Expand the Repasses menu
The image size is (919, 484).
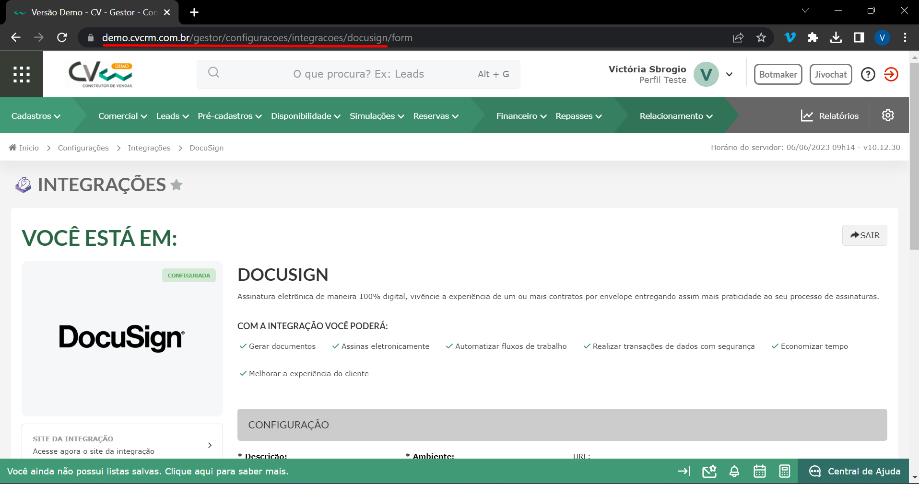[x=578, y=116]
